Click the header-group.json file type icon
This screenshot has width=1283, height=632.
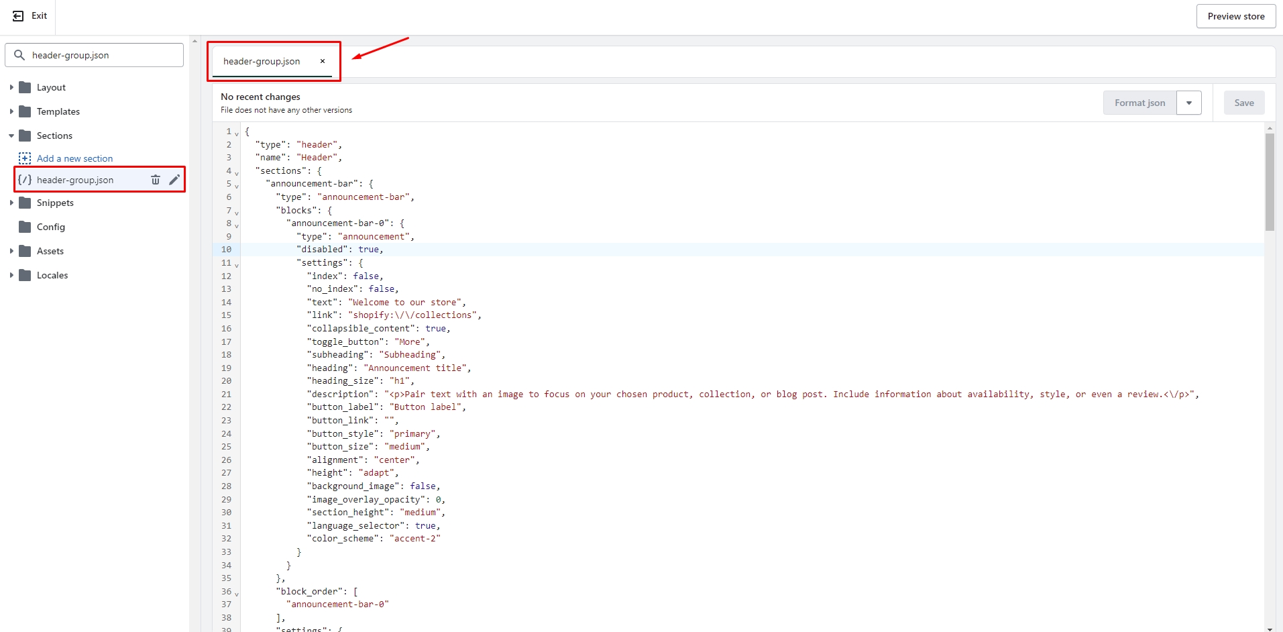(25, 180)
